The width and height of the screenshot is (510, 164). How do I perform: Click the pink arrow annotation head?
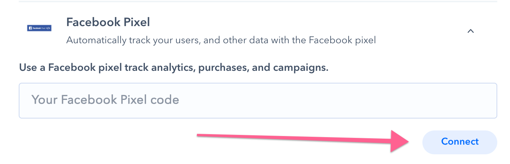[x=401, y=141]
